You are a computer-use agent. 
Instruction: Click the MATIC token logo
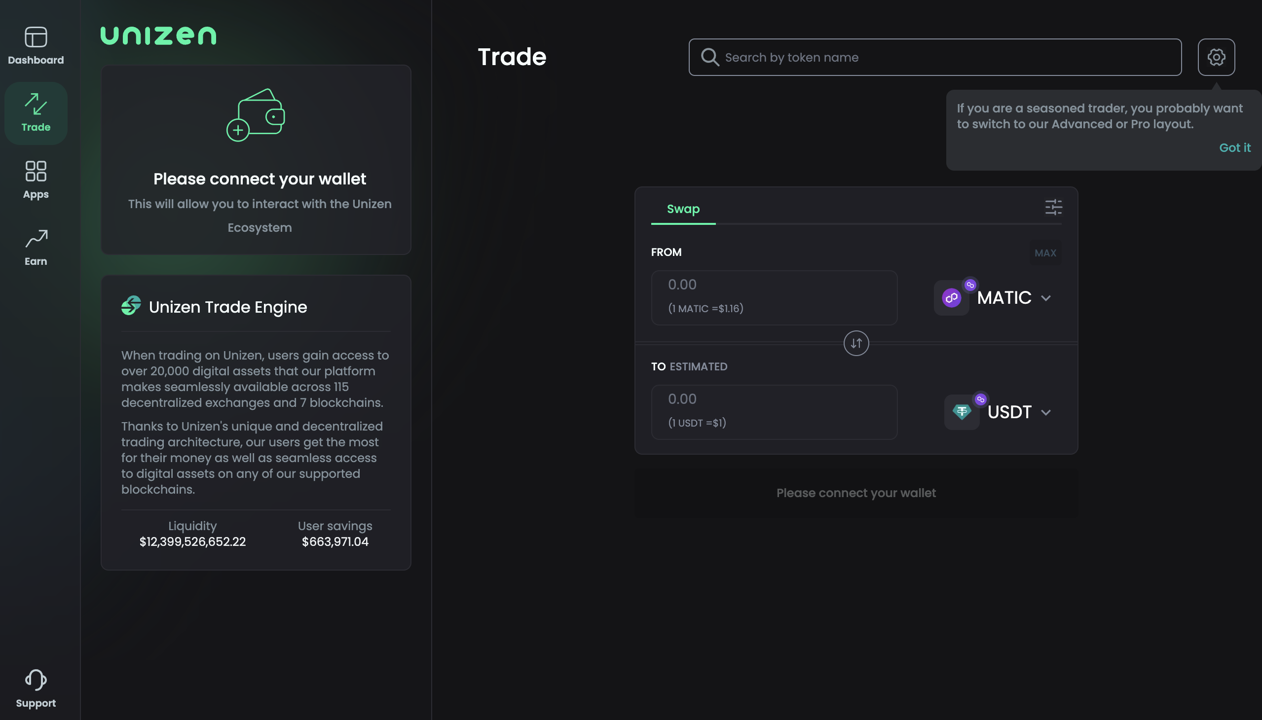click(951, 298)
